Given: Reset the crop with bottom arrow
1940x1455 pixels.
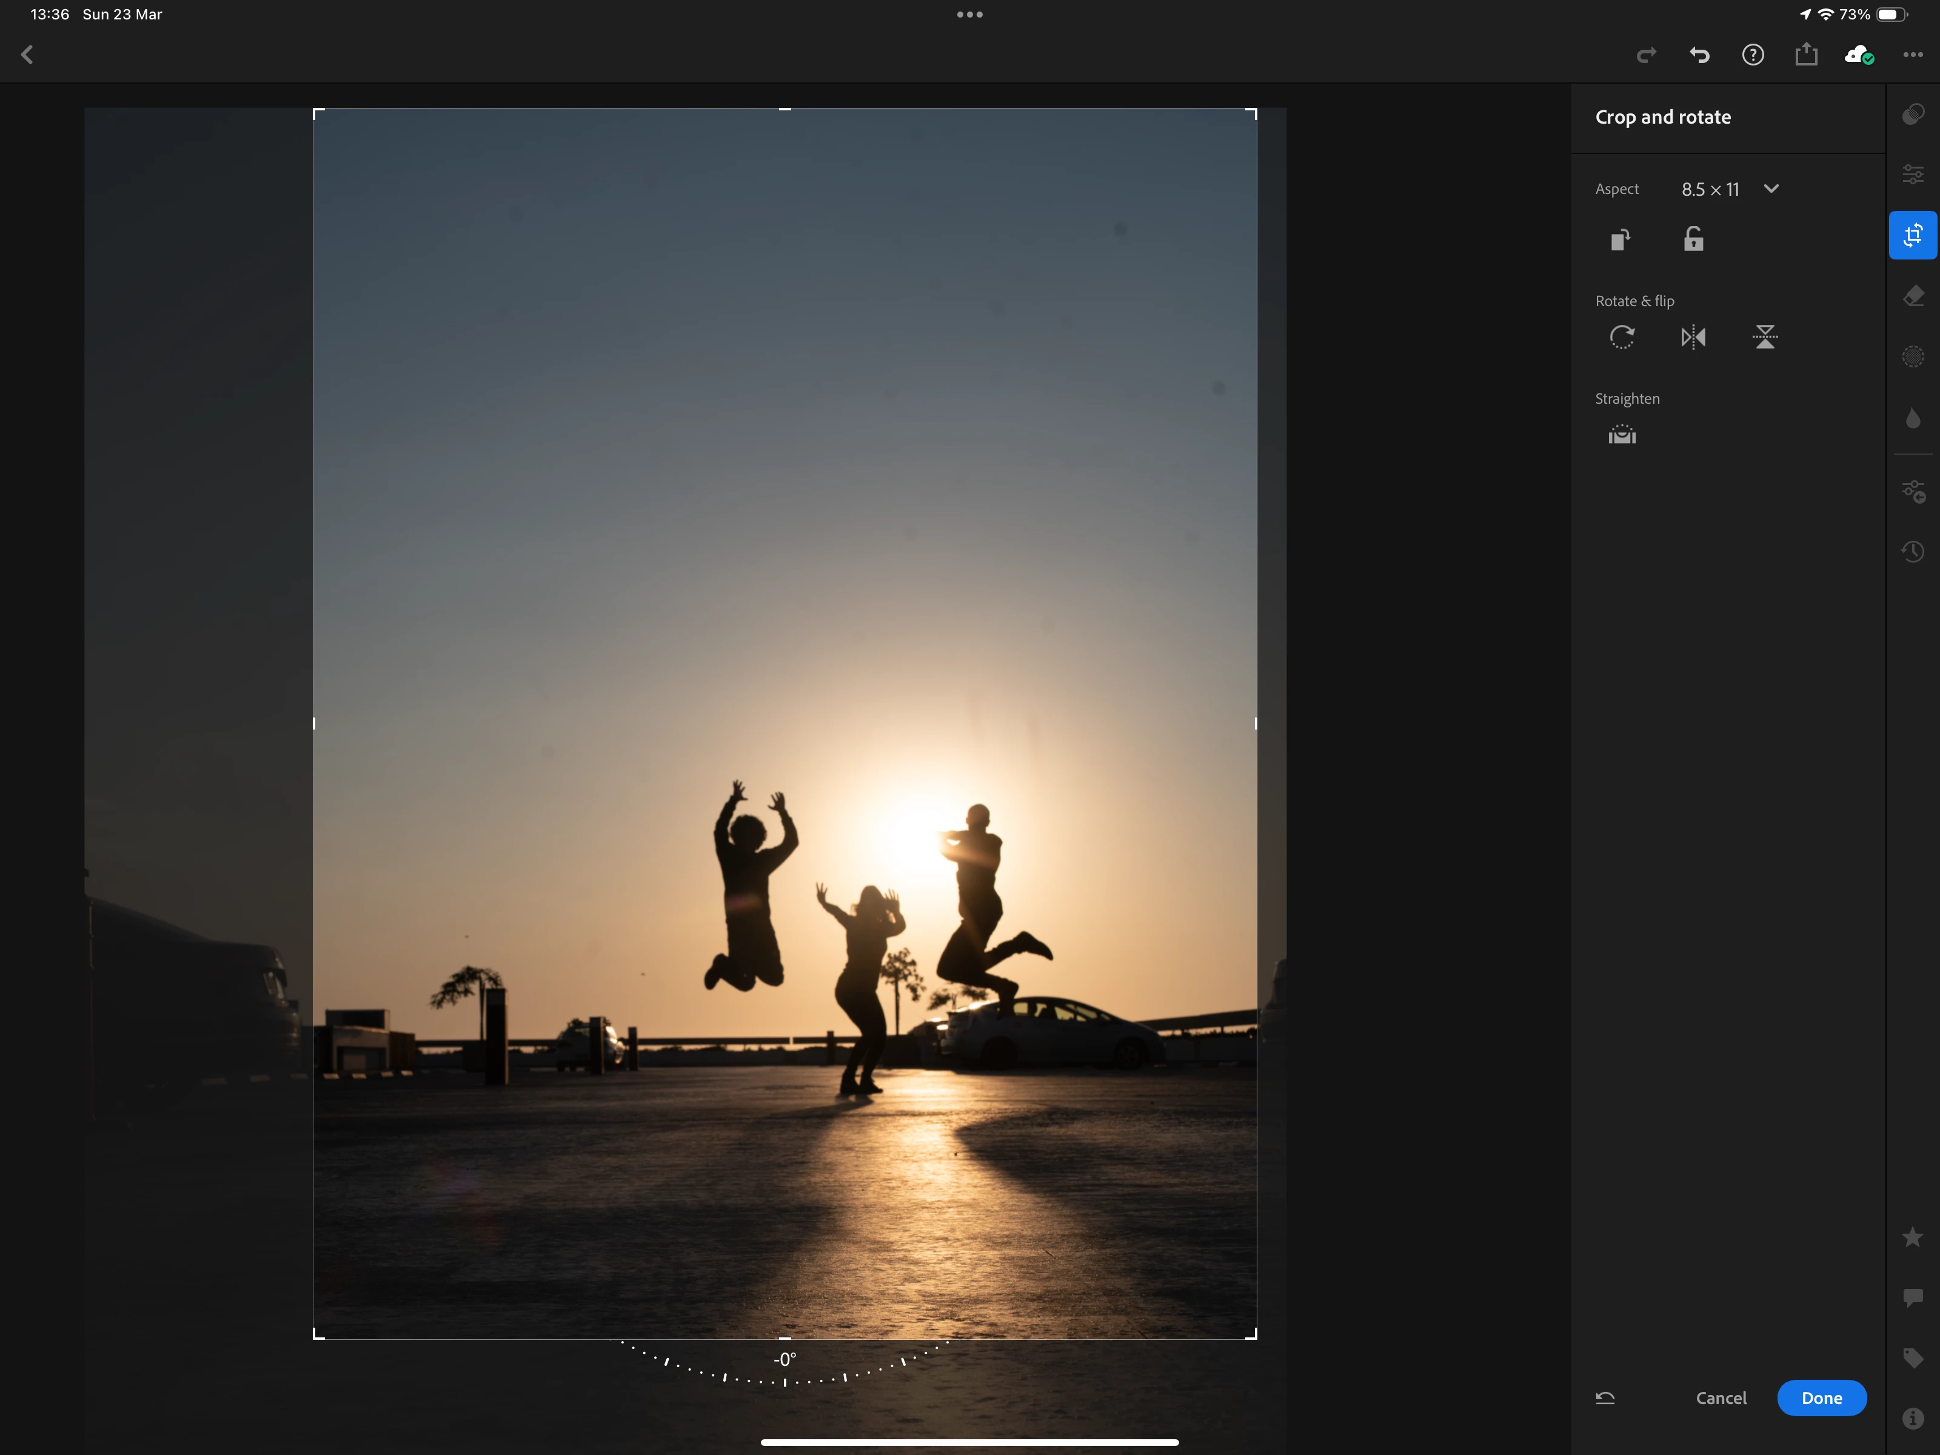Looking at the screenshot, I should click(x=1605, y=1398).
